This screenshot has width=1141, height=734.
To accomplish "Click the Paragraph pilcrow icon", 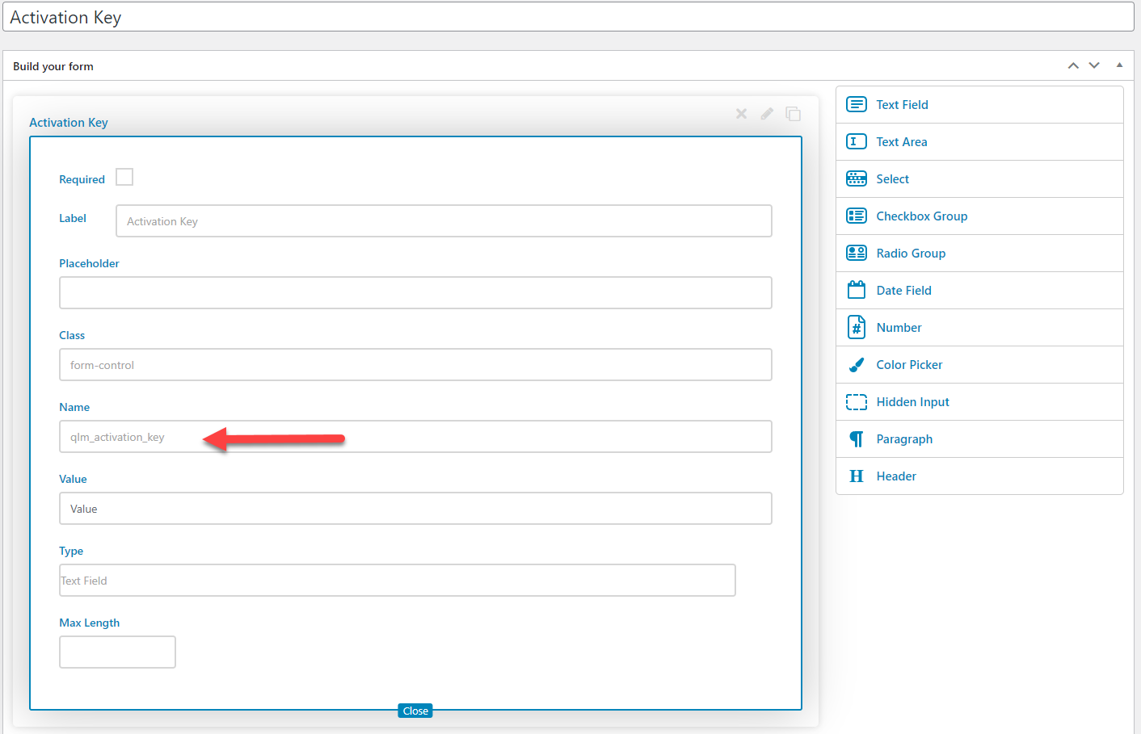I will [857, 438].
